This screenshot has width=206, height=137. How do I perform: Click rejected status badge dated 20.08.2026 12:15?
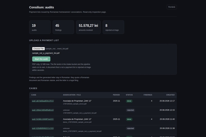[x=130, y=110]
